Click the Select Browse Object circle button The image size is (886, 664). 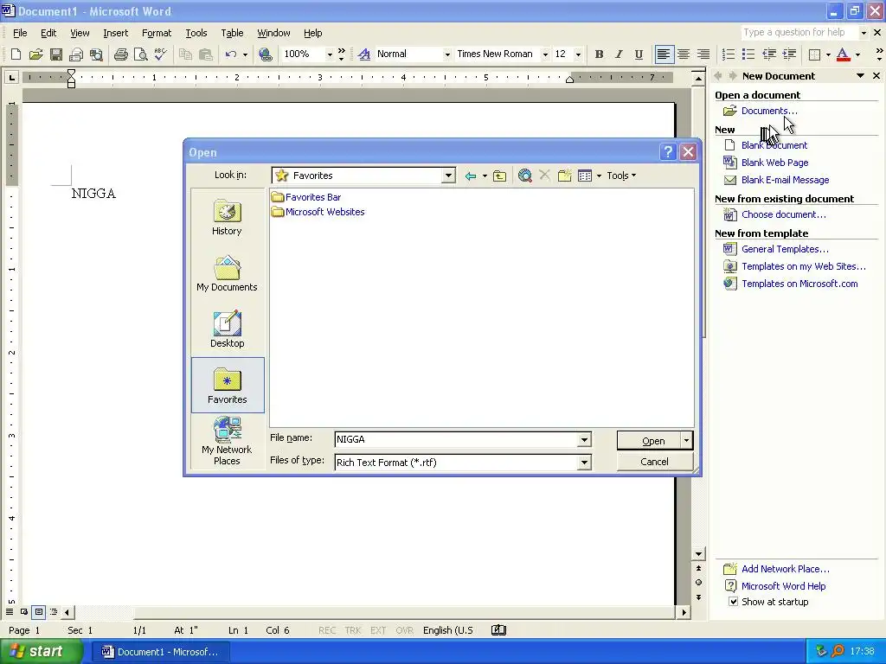pyautogui.click(x=699, y=583)
